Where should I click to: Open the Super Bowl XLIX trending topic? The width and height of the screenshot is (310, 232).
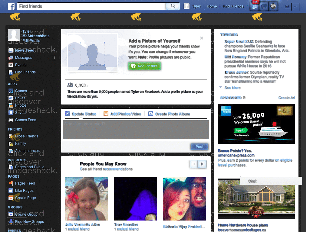239,41
